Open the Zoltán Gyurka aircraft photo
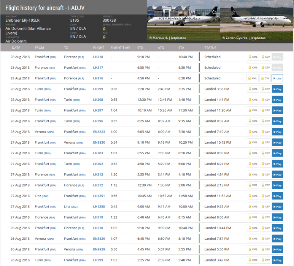 (257, 21)
